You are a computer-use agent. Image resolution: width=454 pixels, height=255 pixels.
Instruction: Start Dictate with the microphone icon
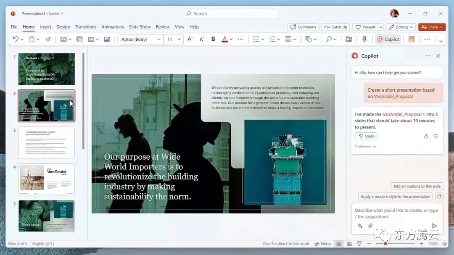pyautogui.click(x=364, y=39)
